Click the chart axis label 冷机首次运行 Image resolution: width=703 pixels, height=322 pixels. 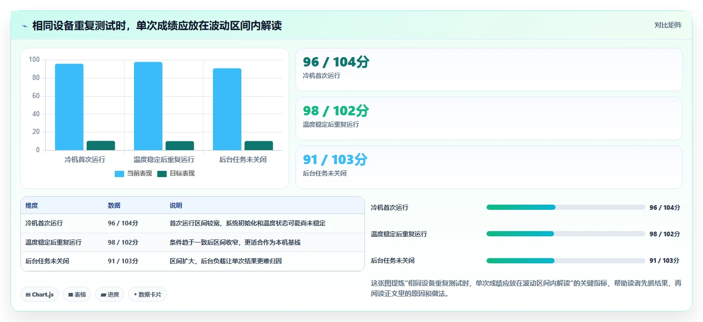coord(85,159)
